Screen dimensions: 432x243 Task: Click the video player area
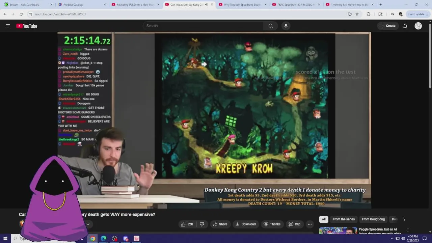pos(214,120)
